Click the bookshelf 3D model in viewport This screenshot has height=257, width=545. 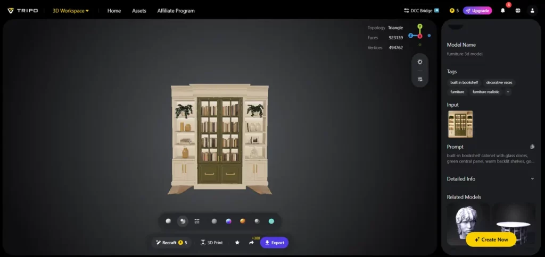[x=220, y=139]
